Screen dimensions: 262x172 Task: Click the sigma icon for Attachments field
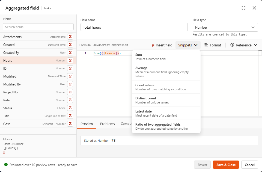70,37
